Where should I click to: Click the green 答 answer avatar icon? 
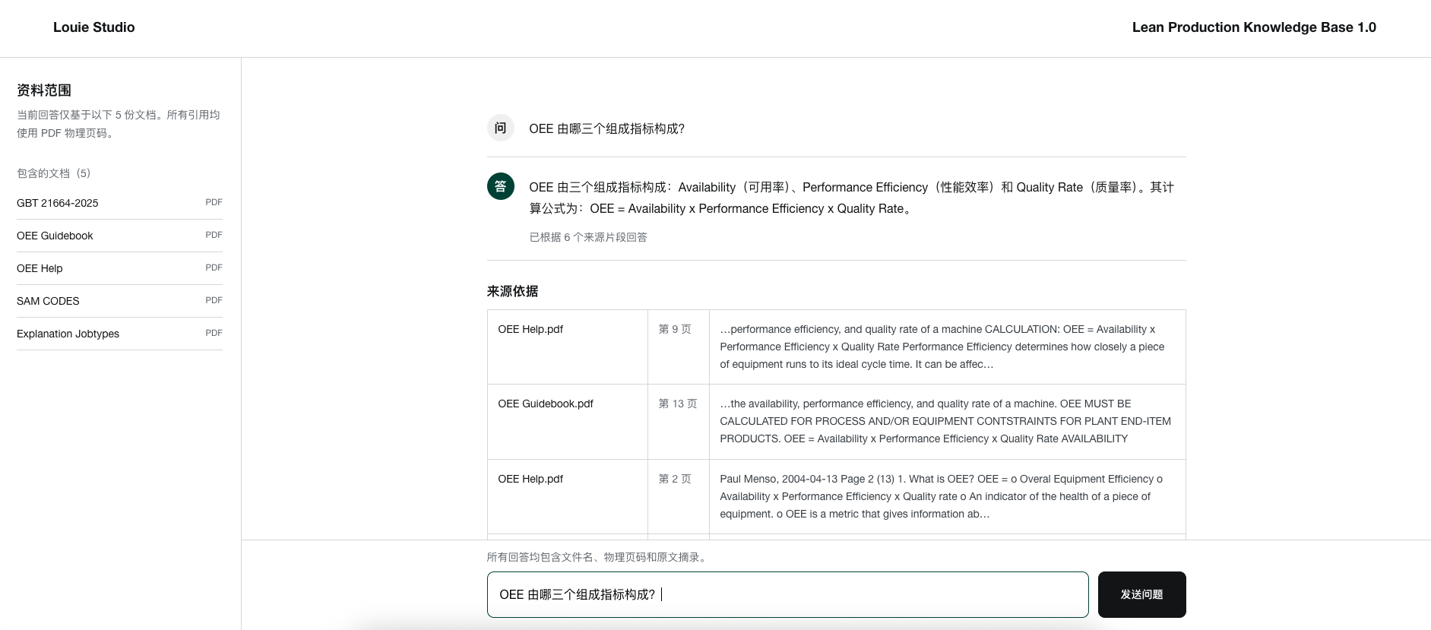[x=500, y=186]
